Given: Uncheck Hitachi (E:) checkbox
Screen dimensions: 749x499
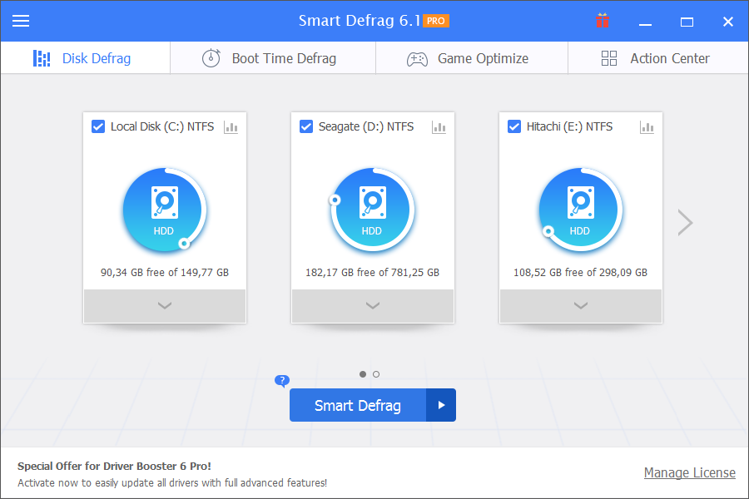Looking at the screenshot, I should (514, 126).
